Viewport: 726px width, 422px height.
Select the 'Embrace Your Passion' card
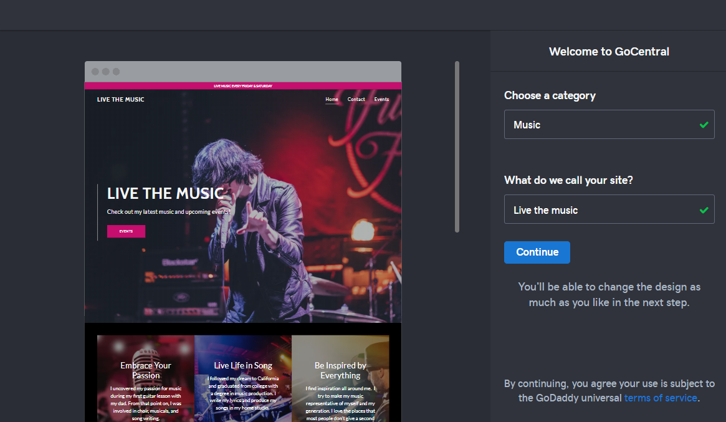[146, 378]
